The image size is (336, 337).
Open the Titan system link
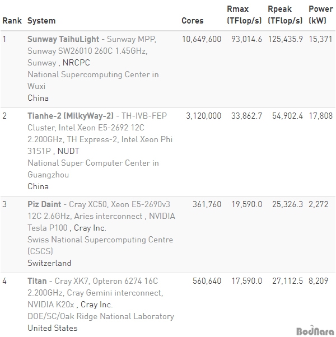37,281
